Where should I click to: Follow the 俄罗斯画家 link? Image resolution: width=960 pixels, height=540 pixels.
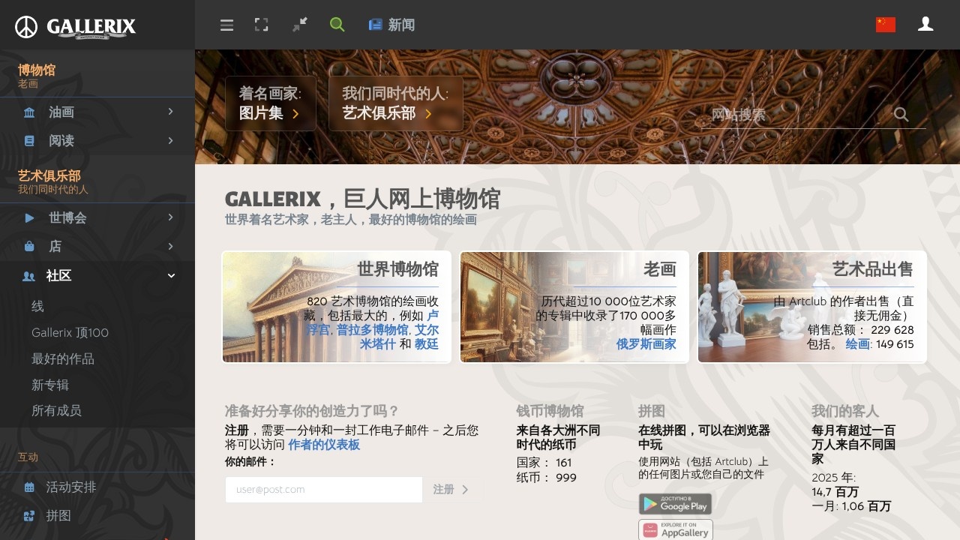(646, 344)
